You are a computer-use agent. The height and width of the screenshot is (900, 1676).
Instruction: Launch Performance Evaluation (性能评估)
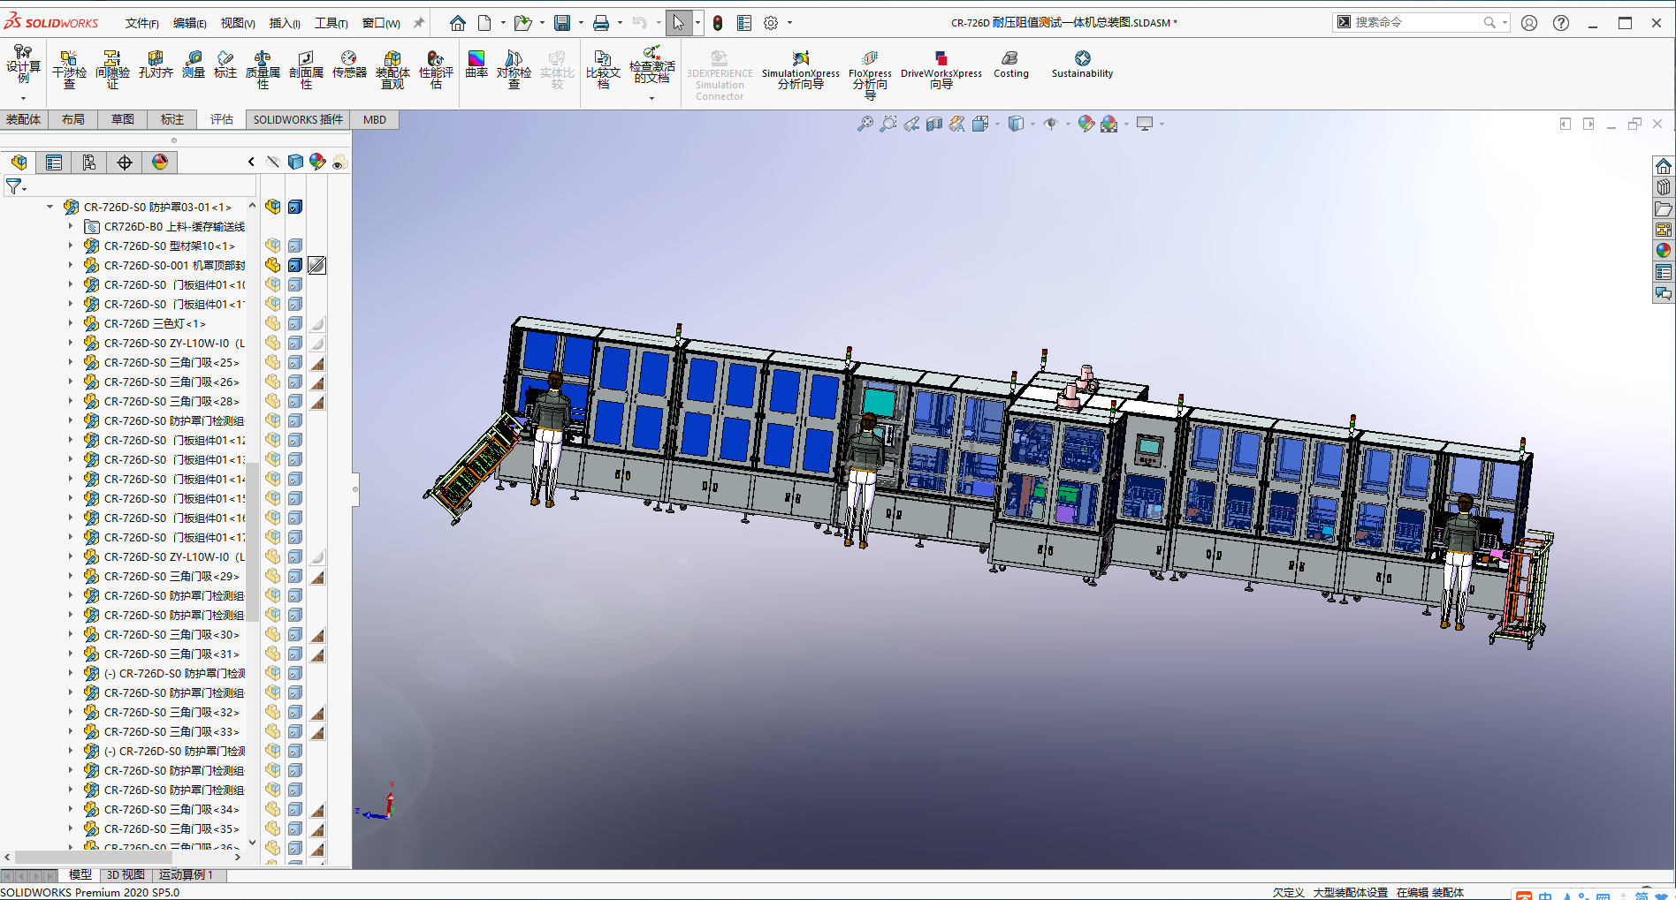pos(436,69)
